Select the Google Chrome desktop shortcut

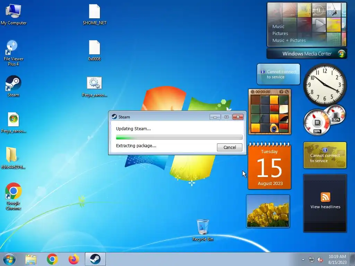pyautogui.click(x=14, y=196)
